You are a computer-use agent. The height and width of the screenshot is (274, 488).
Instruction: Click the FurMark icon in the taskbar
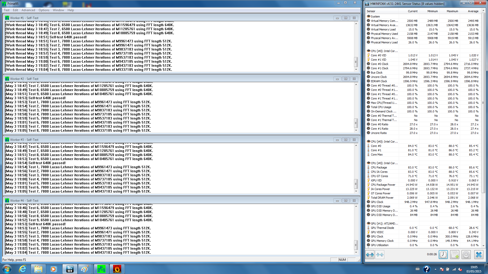[117, 269]
